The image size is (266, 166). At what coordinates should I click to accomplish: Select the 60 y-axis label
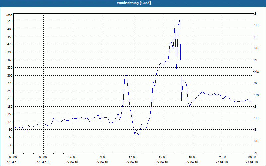pos(11,137)
